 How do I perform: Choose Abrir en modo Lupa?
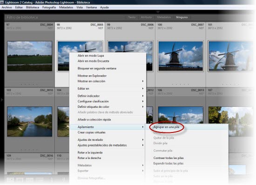tap(91, 56)
